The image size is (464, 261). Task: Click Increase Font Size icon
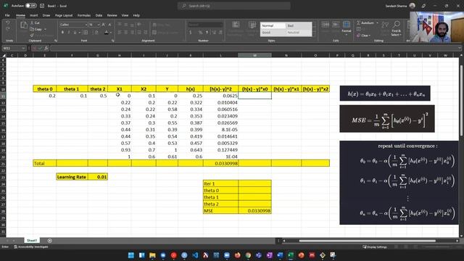(x=104, y=25)
